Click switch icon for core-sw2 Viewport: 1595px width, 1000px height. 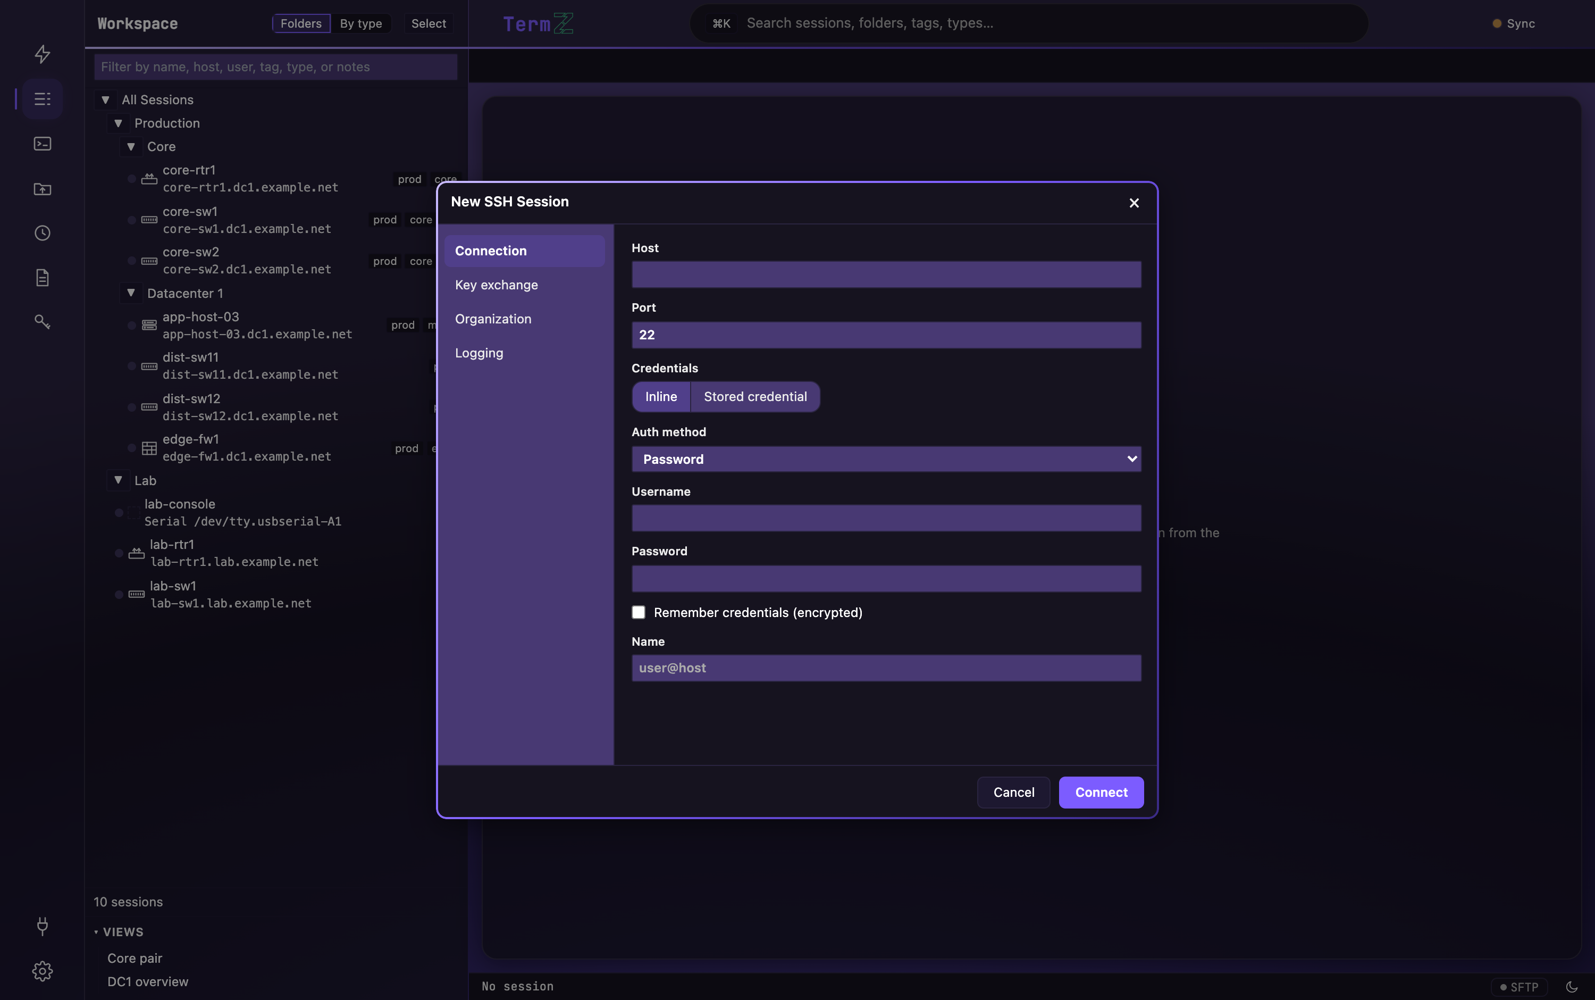point(149,261)
